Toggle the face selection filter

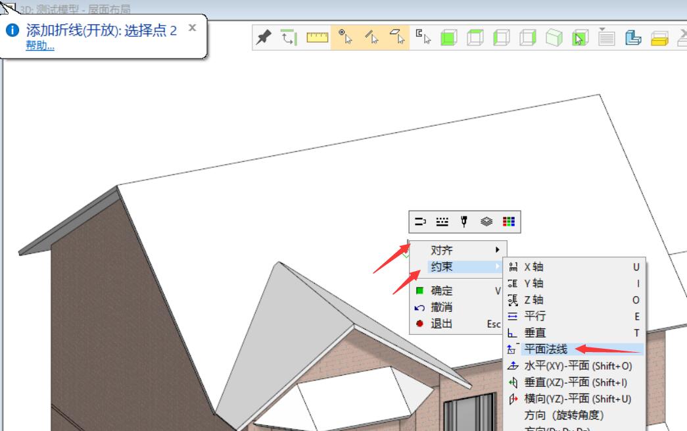click(397, 38)
